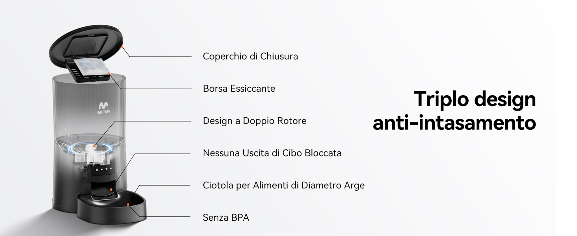Click the "Senza BPA" label

coord(226,218)
